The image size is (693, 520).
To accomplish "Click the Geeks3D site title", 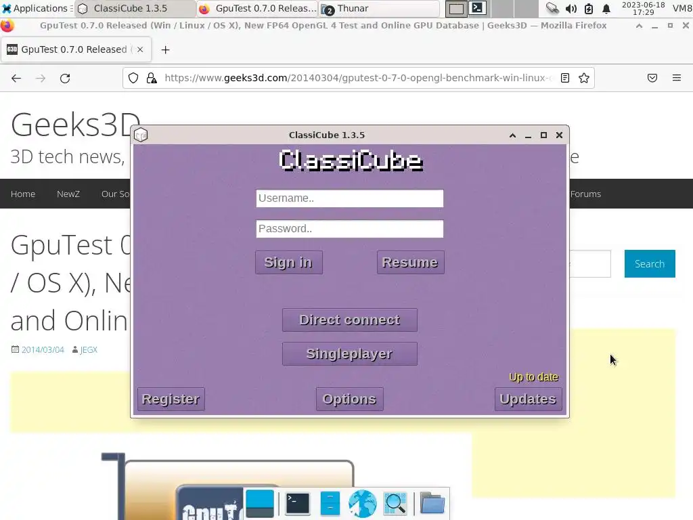I will (x=75, y=125).
